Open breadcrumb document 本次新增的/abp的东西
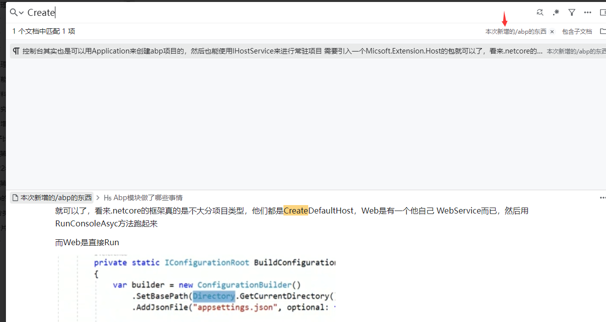Viewport: 606px width, 322px height. coord(51,197)
